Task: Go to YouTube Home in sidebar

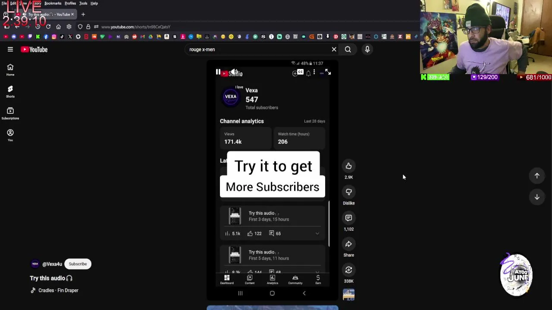Action: [x=10, y=69]
